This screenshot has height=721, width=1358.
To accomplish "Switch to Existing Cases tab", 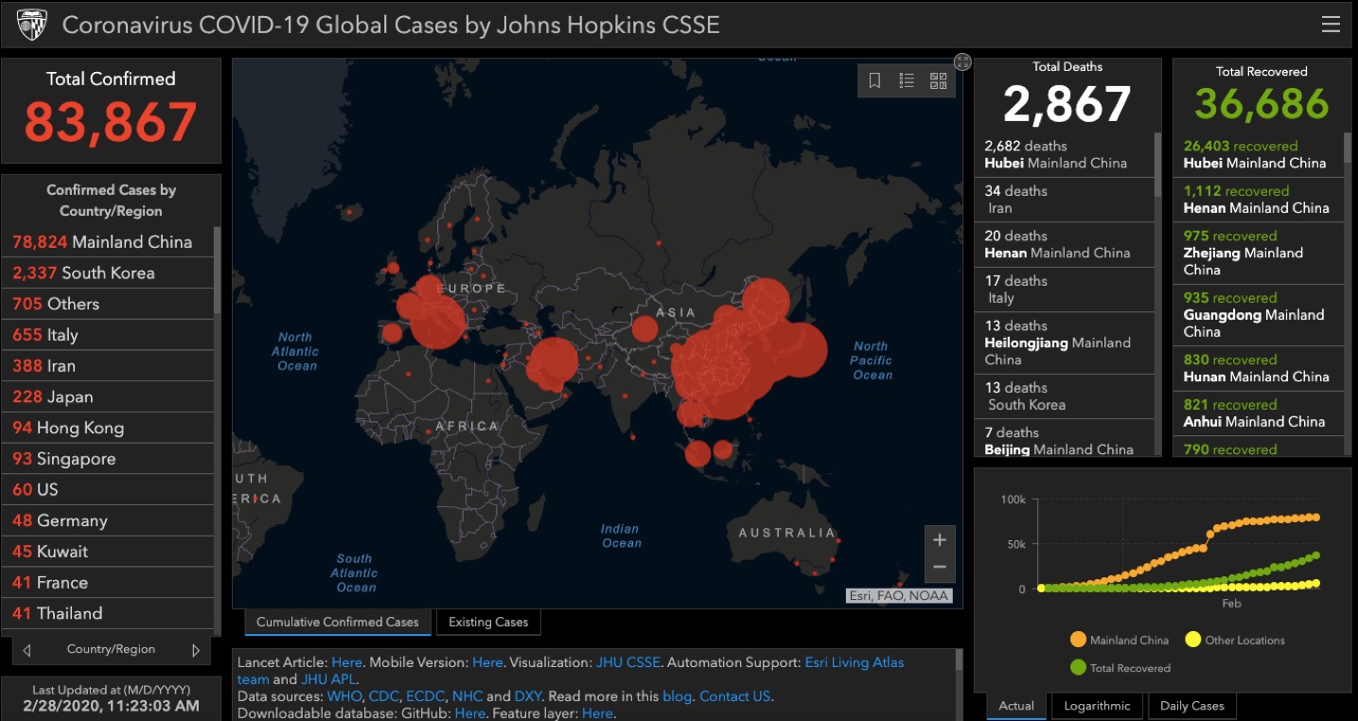I will coord(488,622).
